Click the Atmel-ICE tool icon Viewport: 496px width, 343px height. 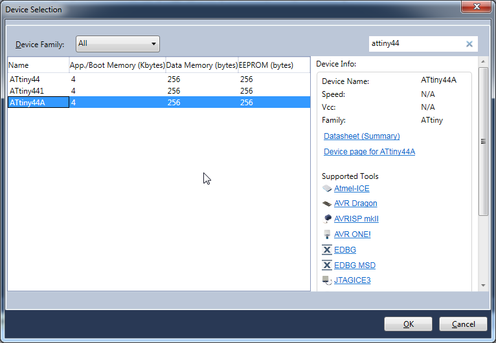[x=327, y=189]
